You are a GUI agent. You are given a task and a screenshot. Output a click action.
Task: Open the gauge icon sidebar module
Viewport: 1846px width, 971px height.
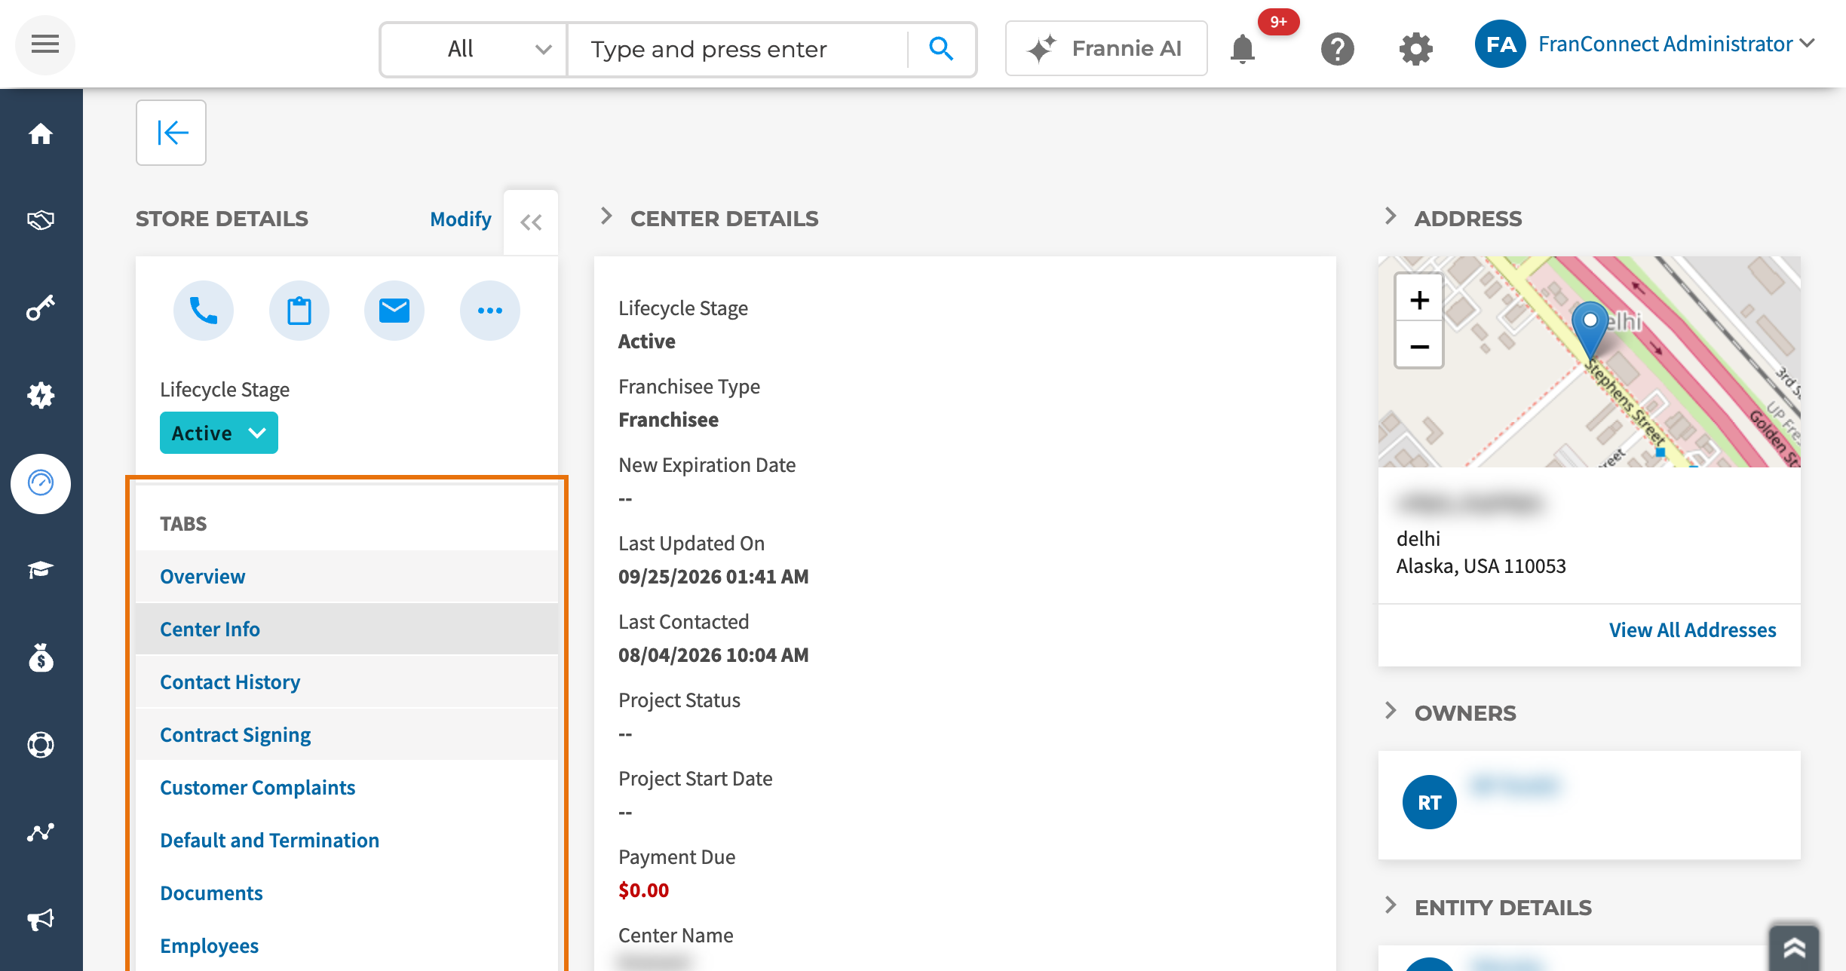(x=41, y=483)
